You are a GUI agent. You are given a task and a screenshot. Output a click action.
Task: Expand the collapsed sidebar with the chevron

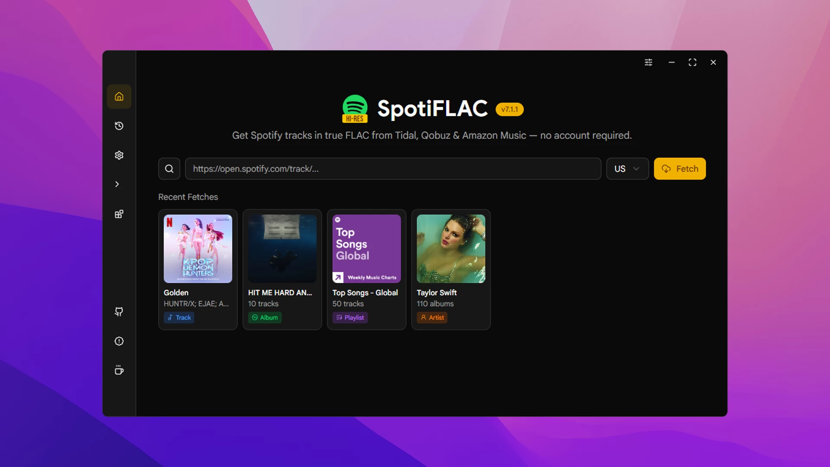[x=117, y=184]
